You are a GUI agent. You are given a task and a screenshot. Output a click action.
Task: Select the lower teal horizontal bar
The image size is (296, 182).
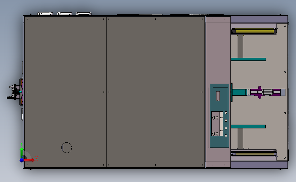click(248, 126)
